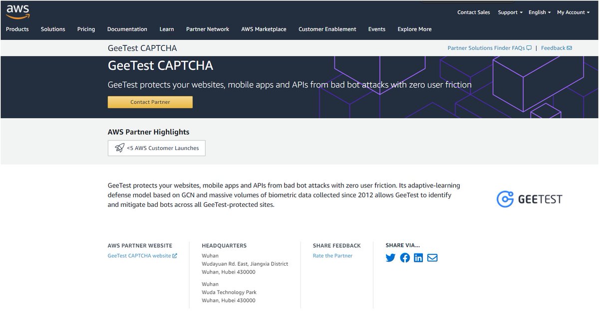Screen dimensions: 599x321
Task: Click the rocket icon in Customer Launches
Action: [x=119, y=148]
